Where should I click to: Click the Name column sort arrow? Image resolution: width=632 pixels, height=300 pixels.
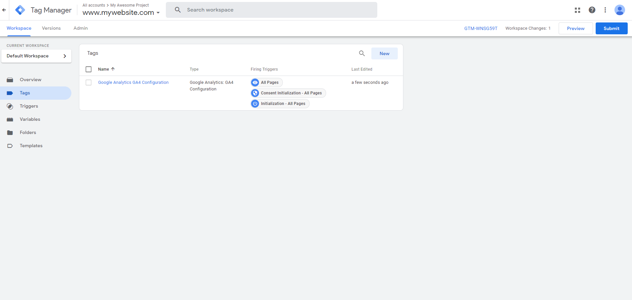click(x=113, y=69)
